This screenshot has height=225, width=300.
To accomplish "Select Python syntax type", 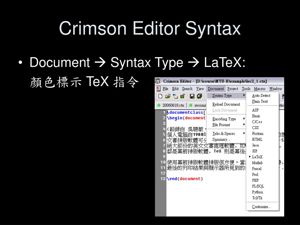I will [x=262, y=192].
